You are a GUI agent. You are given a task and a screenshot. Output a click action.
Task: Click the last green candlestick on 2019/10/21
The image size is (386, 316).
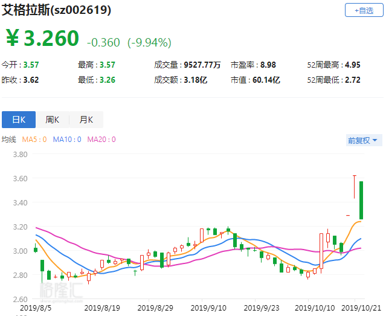click(x=361, y=200)
